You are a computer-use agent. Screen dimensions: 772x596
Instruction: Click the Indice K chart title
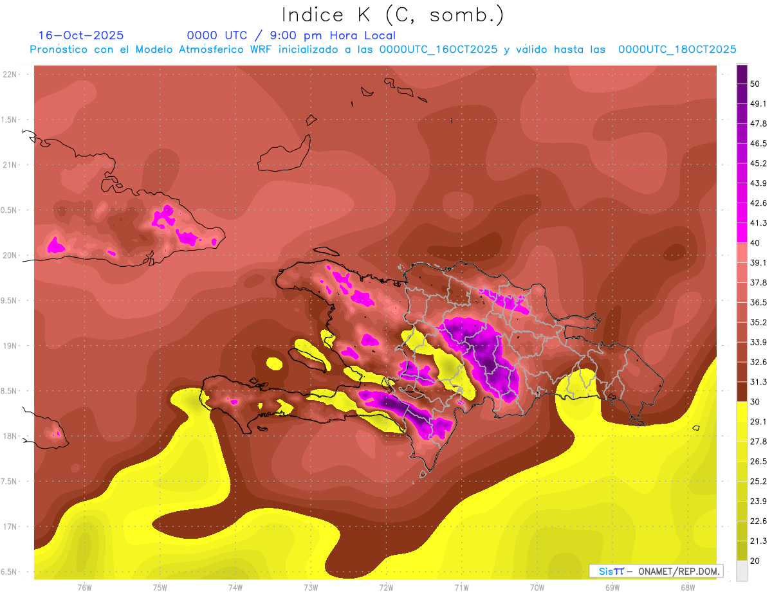pyautogui.click(x=393, y=14)
